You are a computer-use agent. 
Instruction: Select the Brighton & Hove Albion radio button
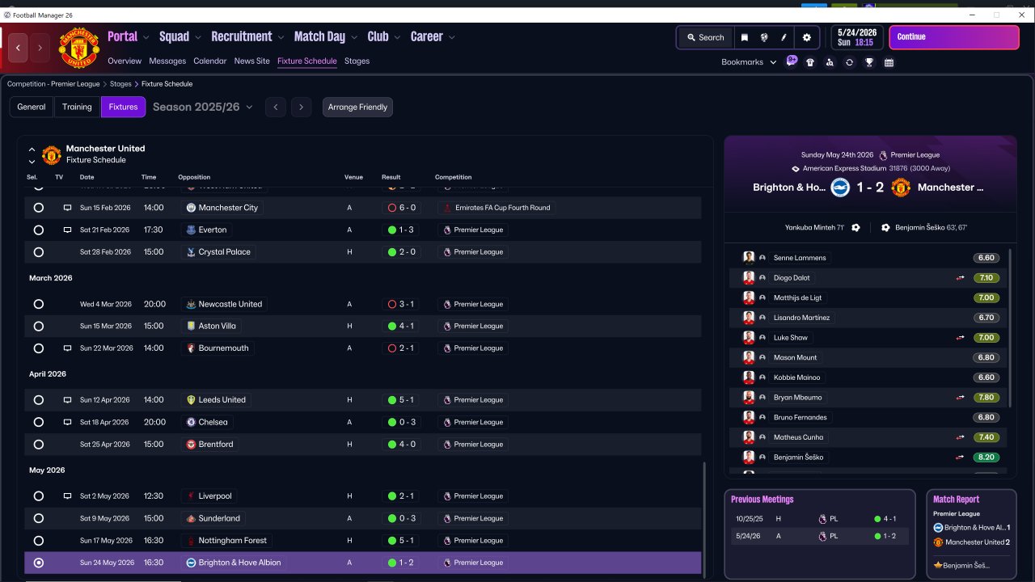tap(39, 563)
